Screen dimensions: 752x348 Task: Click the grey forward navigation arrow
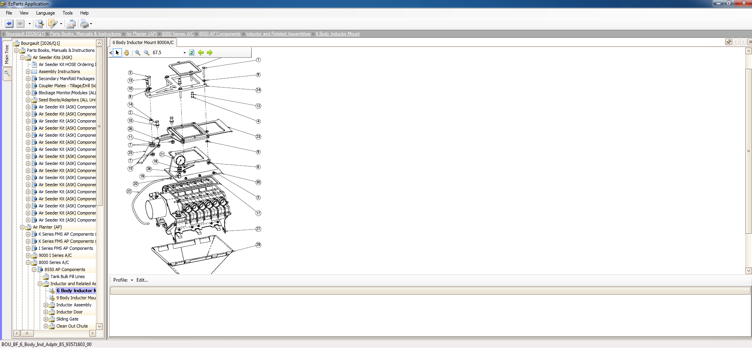pyautogui.click(x=20, y=24)
